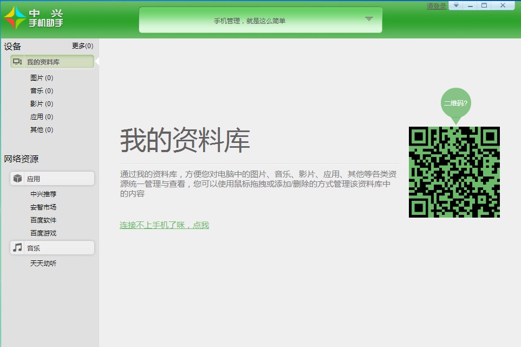Open 安智市场 app source
The image size is (521, 347).
[x=43, y=207]
